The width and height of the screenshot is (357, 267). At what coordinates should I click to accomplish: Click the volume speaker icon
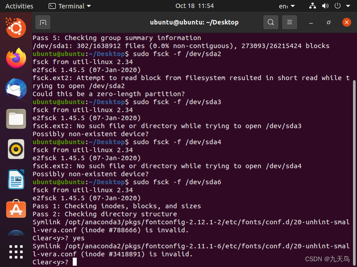point(325,6)
